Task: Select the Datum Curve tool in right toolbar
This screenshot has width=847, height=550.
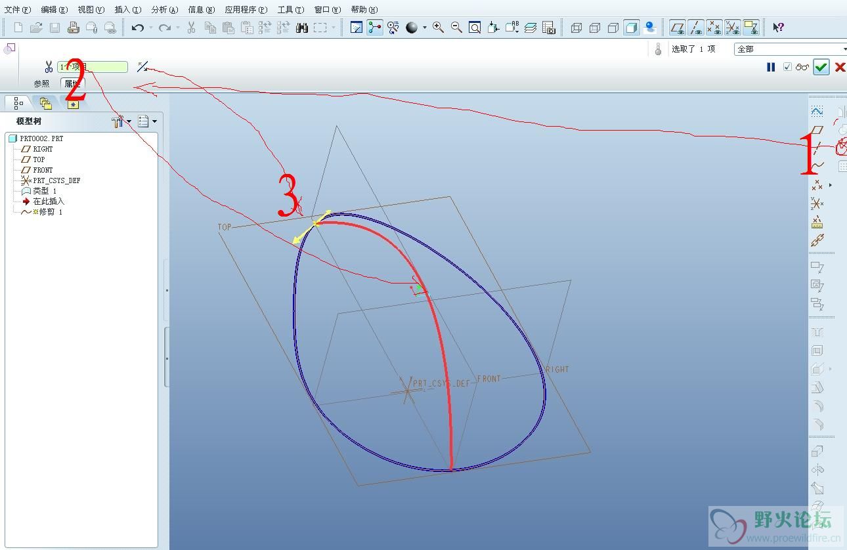Action: pyautogui.click(x=817, y=166)
